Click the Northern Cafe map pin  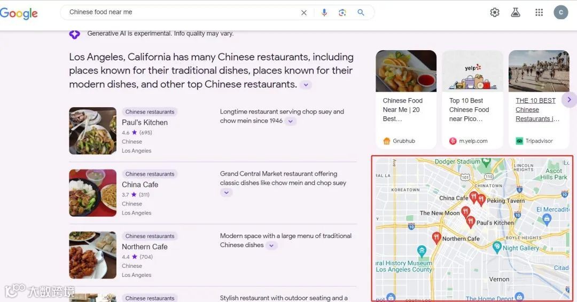(436, 238)
